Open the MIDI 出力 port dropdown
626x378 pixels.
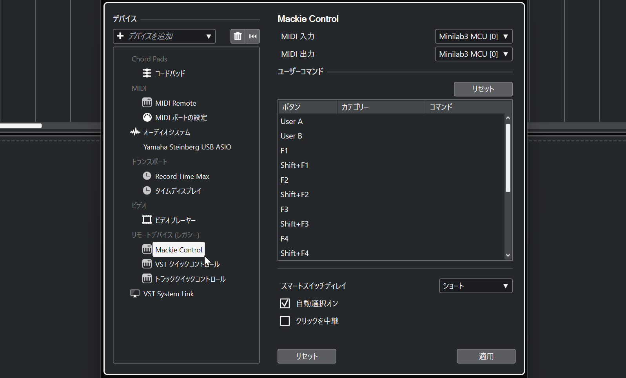(x=474, y=54)
